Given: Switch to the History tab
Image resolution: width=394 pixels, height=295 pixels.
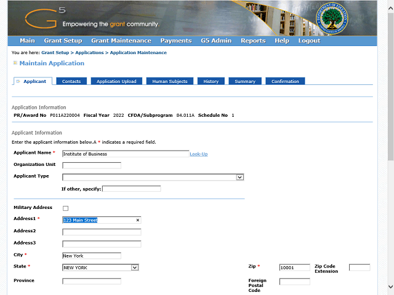Looking at the screenshot, I should point(211,81).
